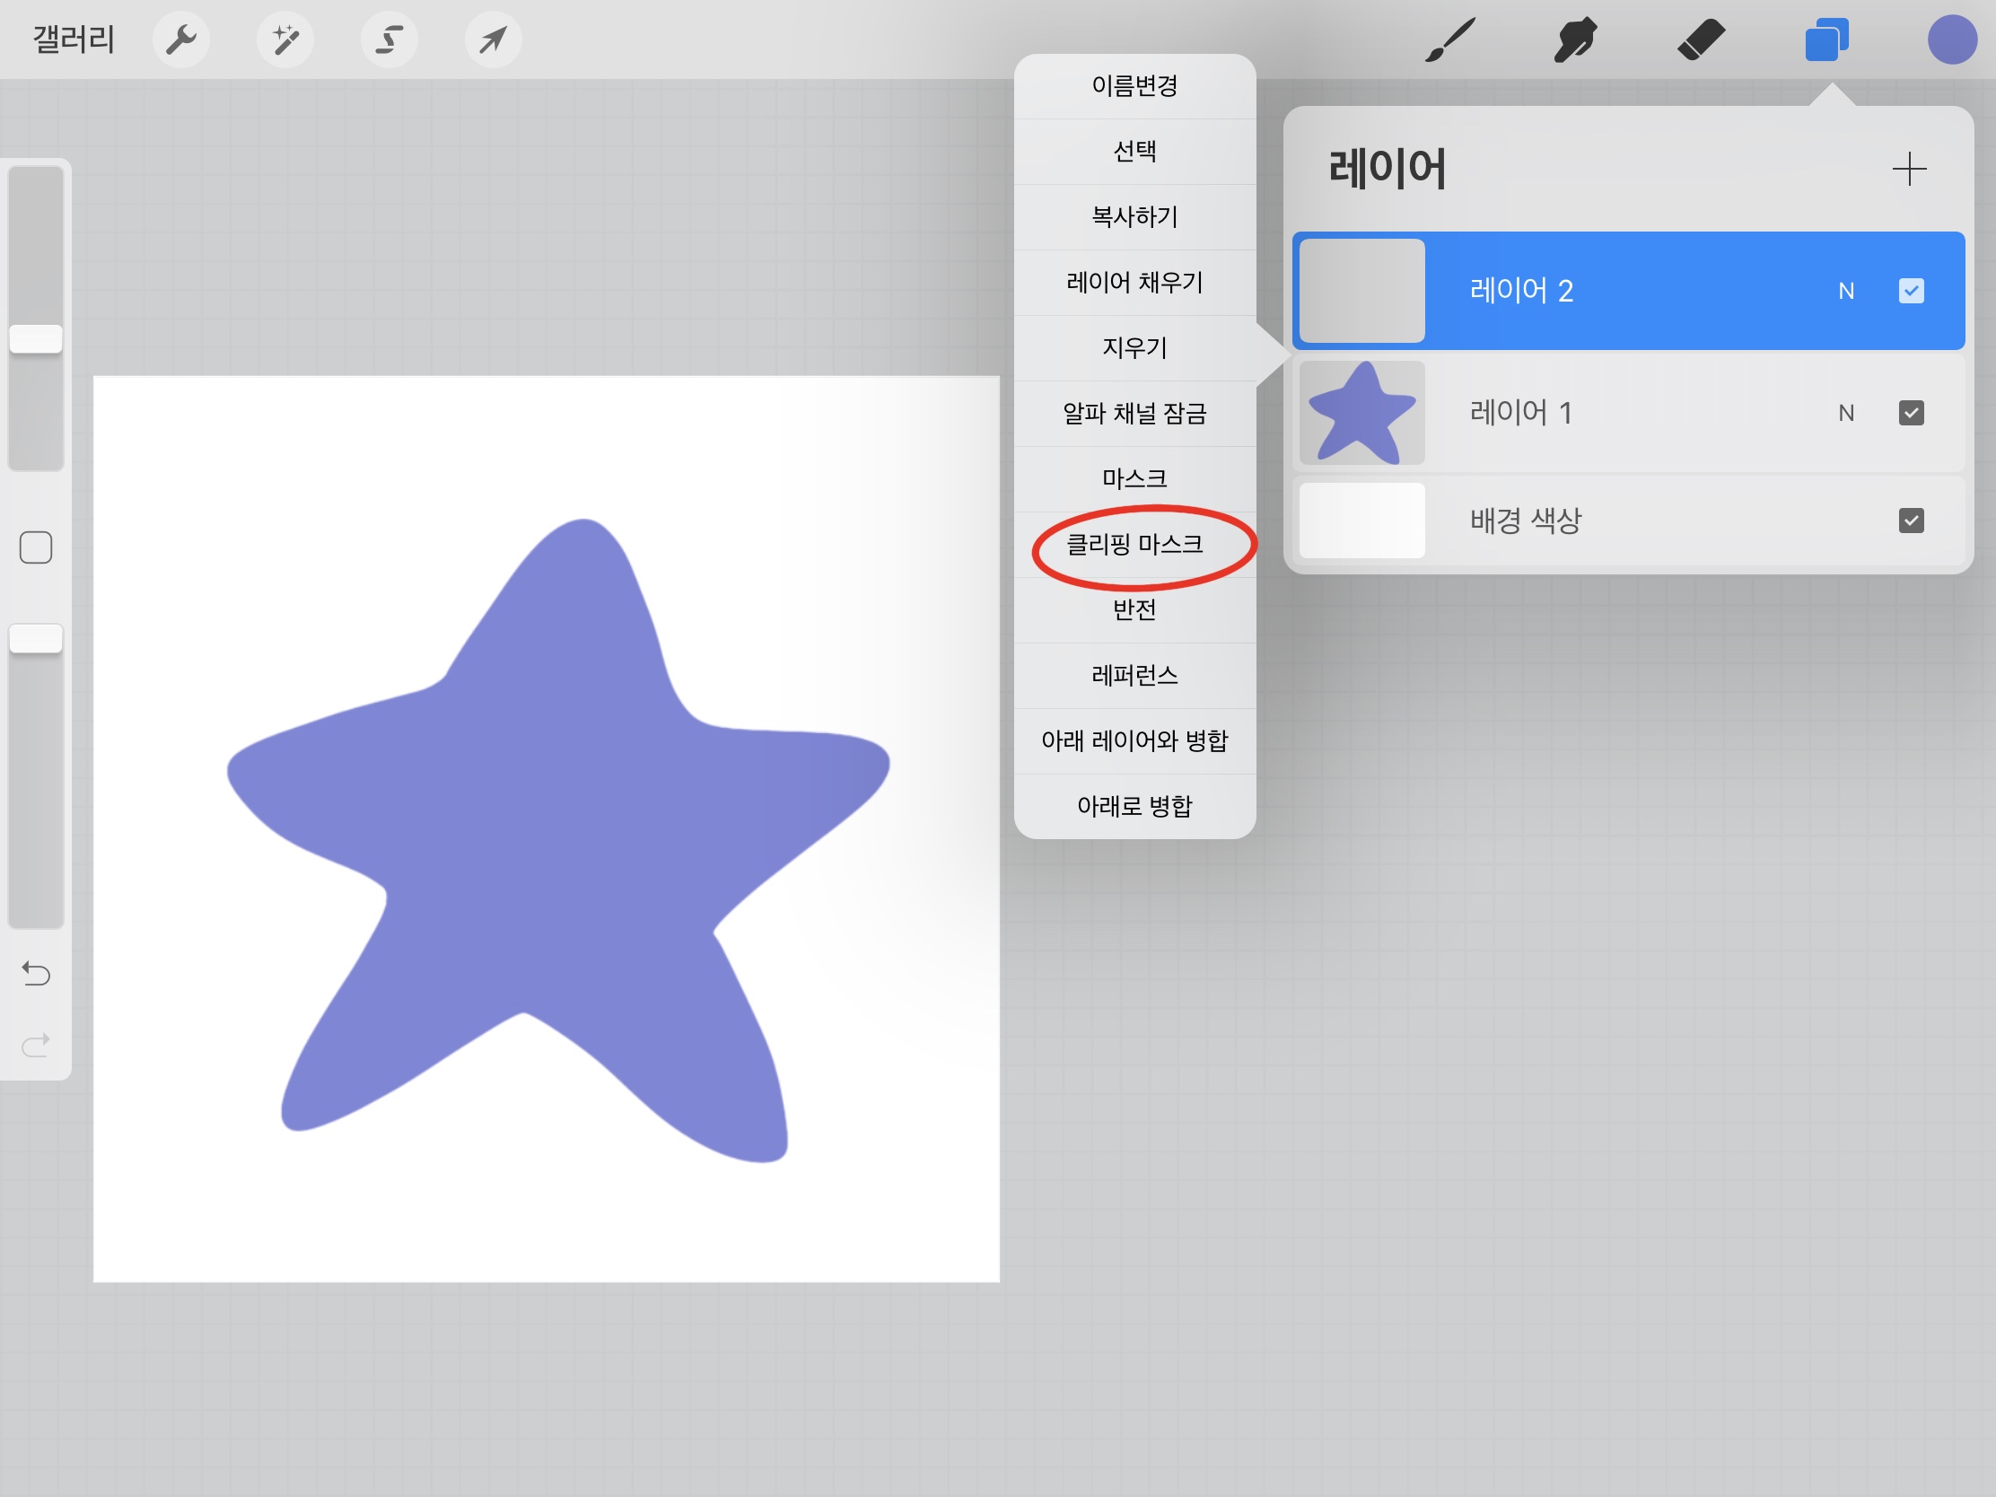The image size is (1996, 1497).
Task: Select the Smudge finger tool
Action: click(1575, 39)
